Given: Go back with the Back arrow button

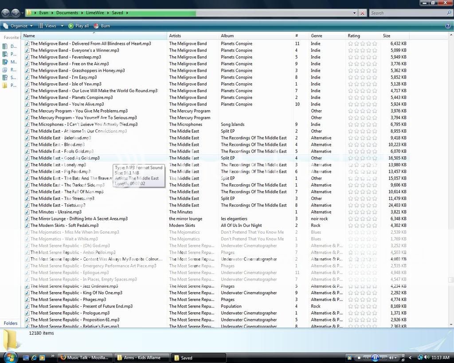Looking at the screenshot, I should [x=5, y=13].
